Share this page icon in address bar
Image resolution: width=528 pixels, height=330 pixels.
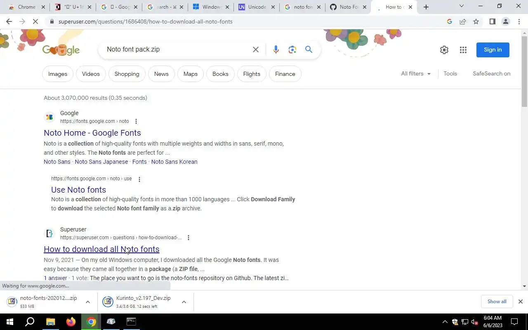(463, 21)
